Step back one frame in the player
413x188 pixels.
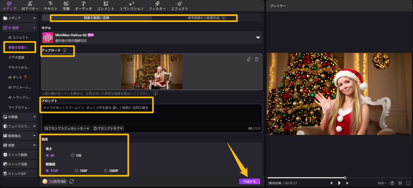click(x=331, y=183)
